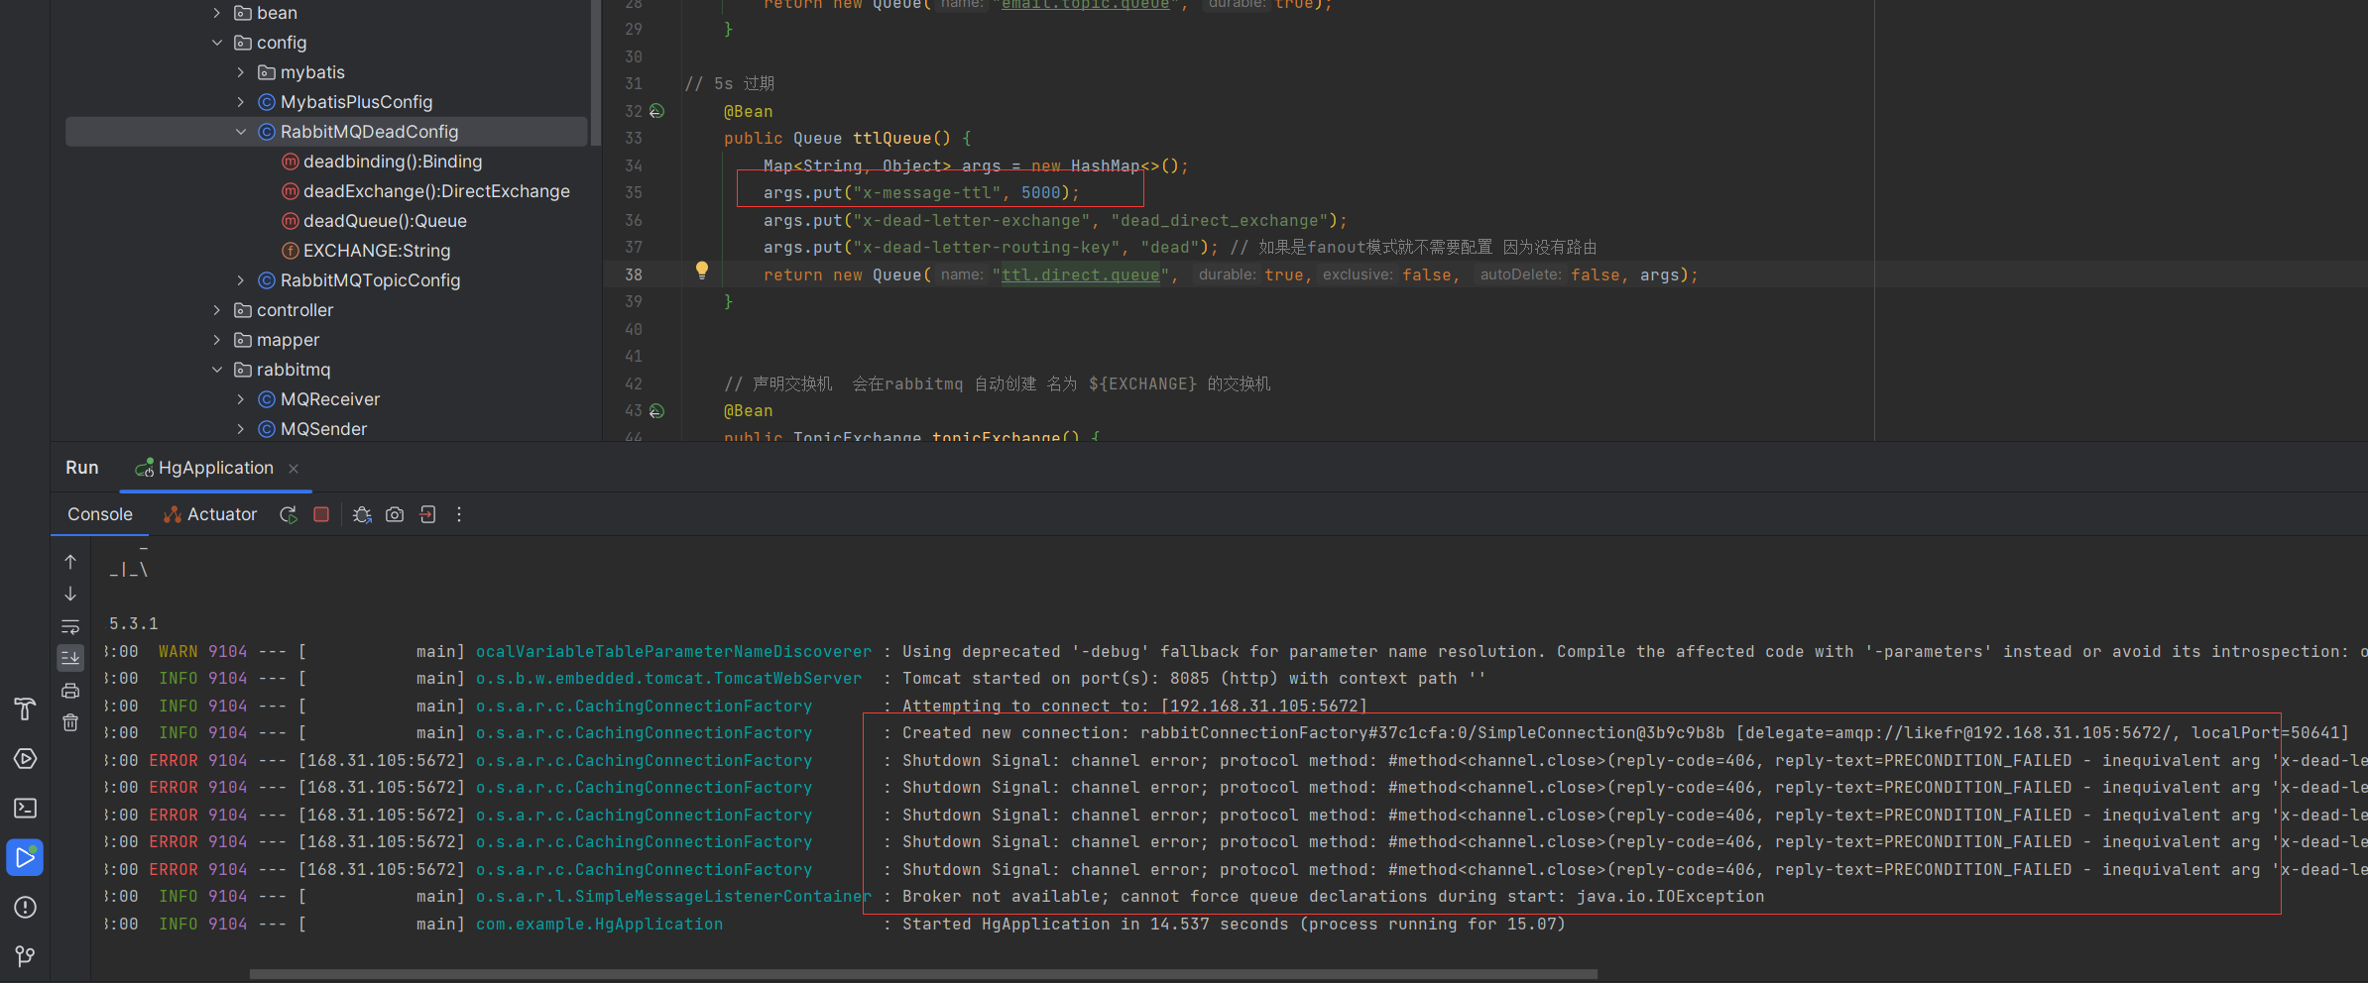The width and height of the screenshot is (2368, 983).
Task: Expand MQSender class node
Action: click(x=241, y=429)
